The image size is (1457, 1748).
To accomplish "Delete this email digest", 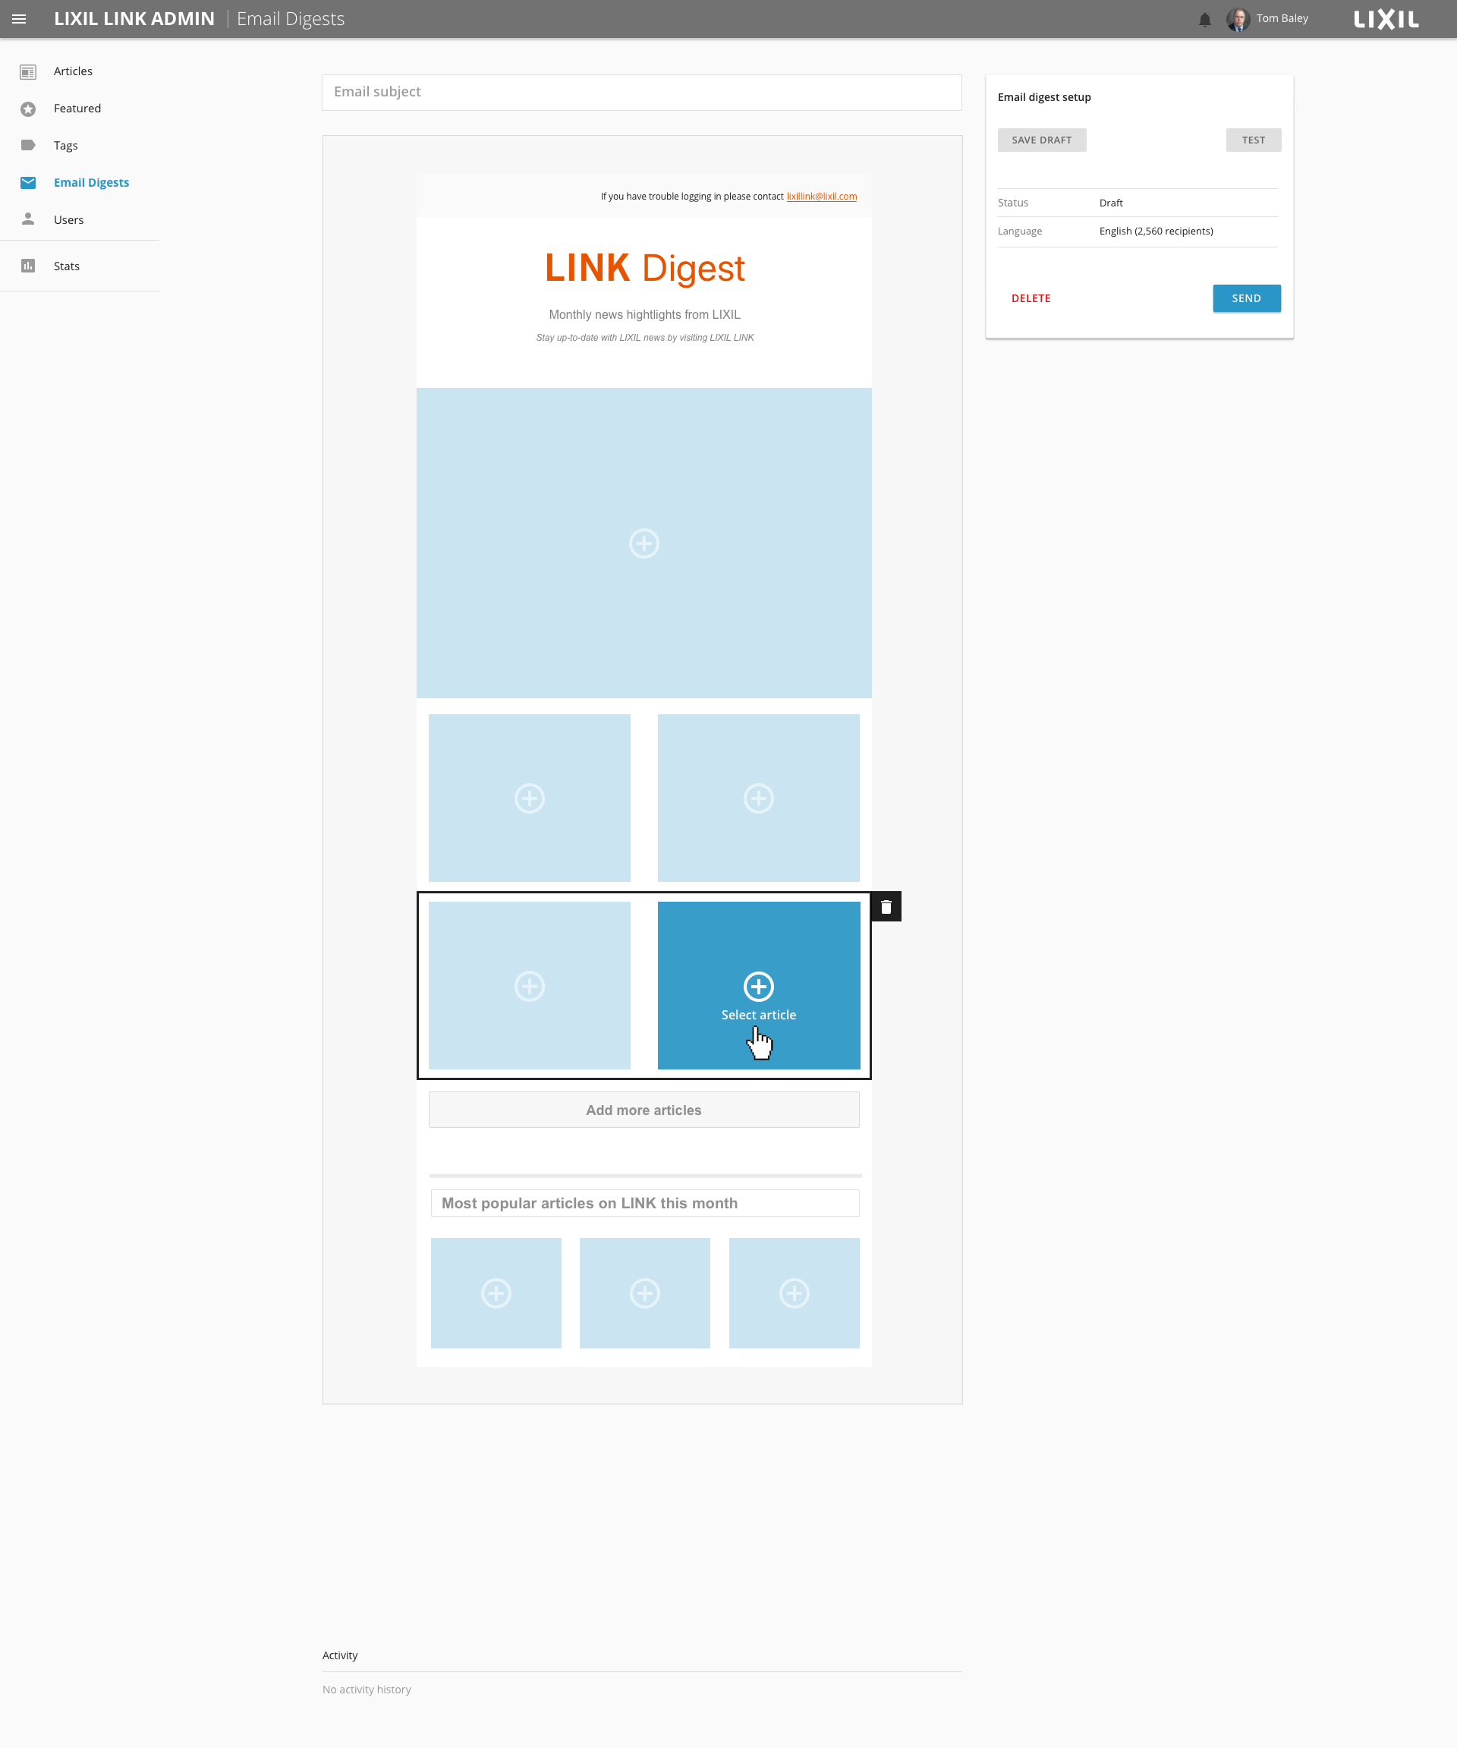I will click(1031, 299).
